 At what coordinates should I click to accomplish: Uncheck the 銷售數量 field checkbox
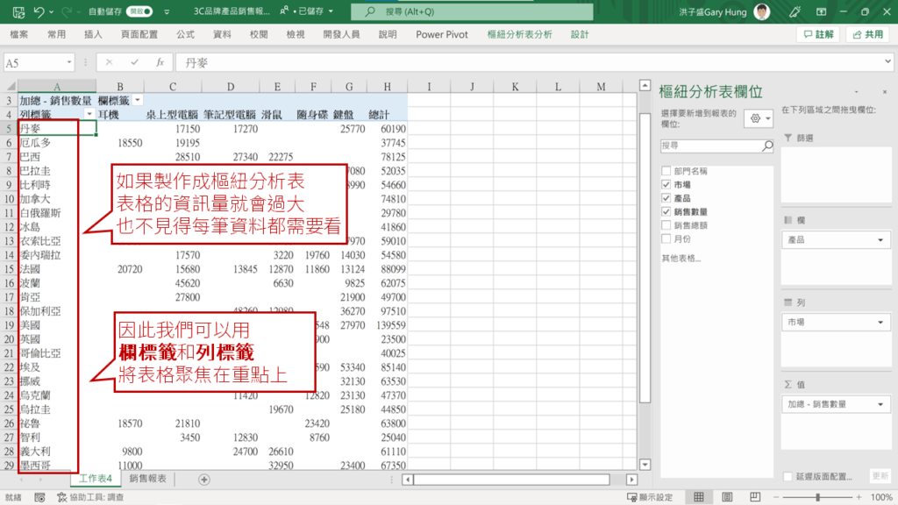coord(666,211)
